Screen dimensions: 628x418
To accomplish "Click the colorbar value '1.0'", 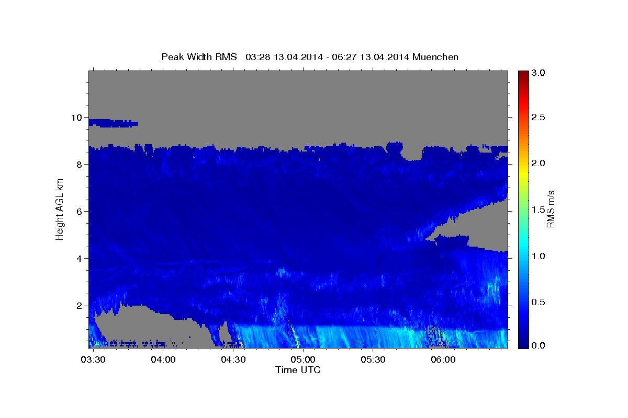I will coord(538,256).
